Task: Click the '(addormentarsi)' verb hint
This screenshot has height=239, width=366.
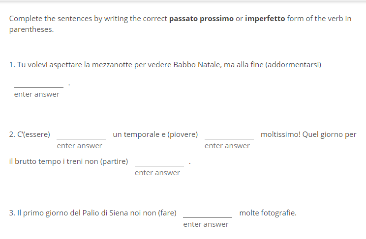Action: [293, 65]
